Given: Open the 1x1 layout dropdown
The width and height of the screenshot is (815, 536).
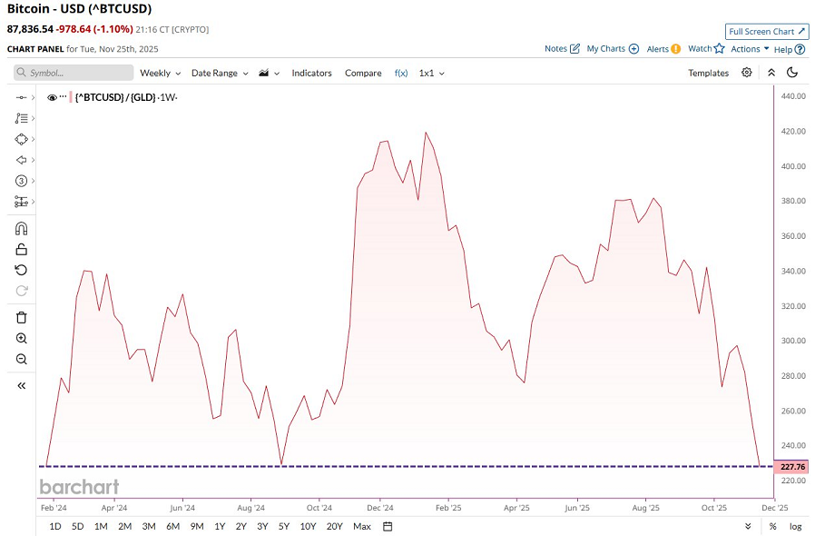Looking at the screenshot, I should tap(431, 73).
